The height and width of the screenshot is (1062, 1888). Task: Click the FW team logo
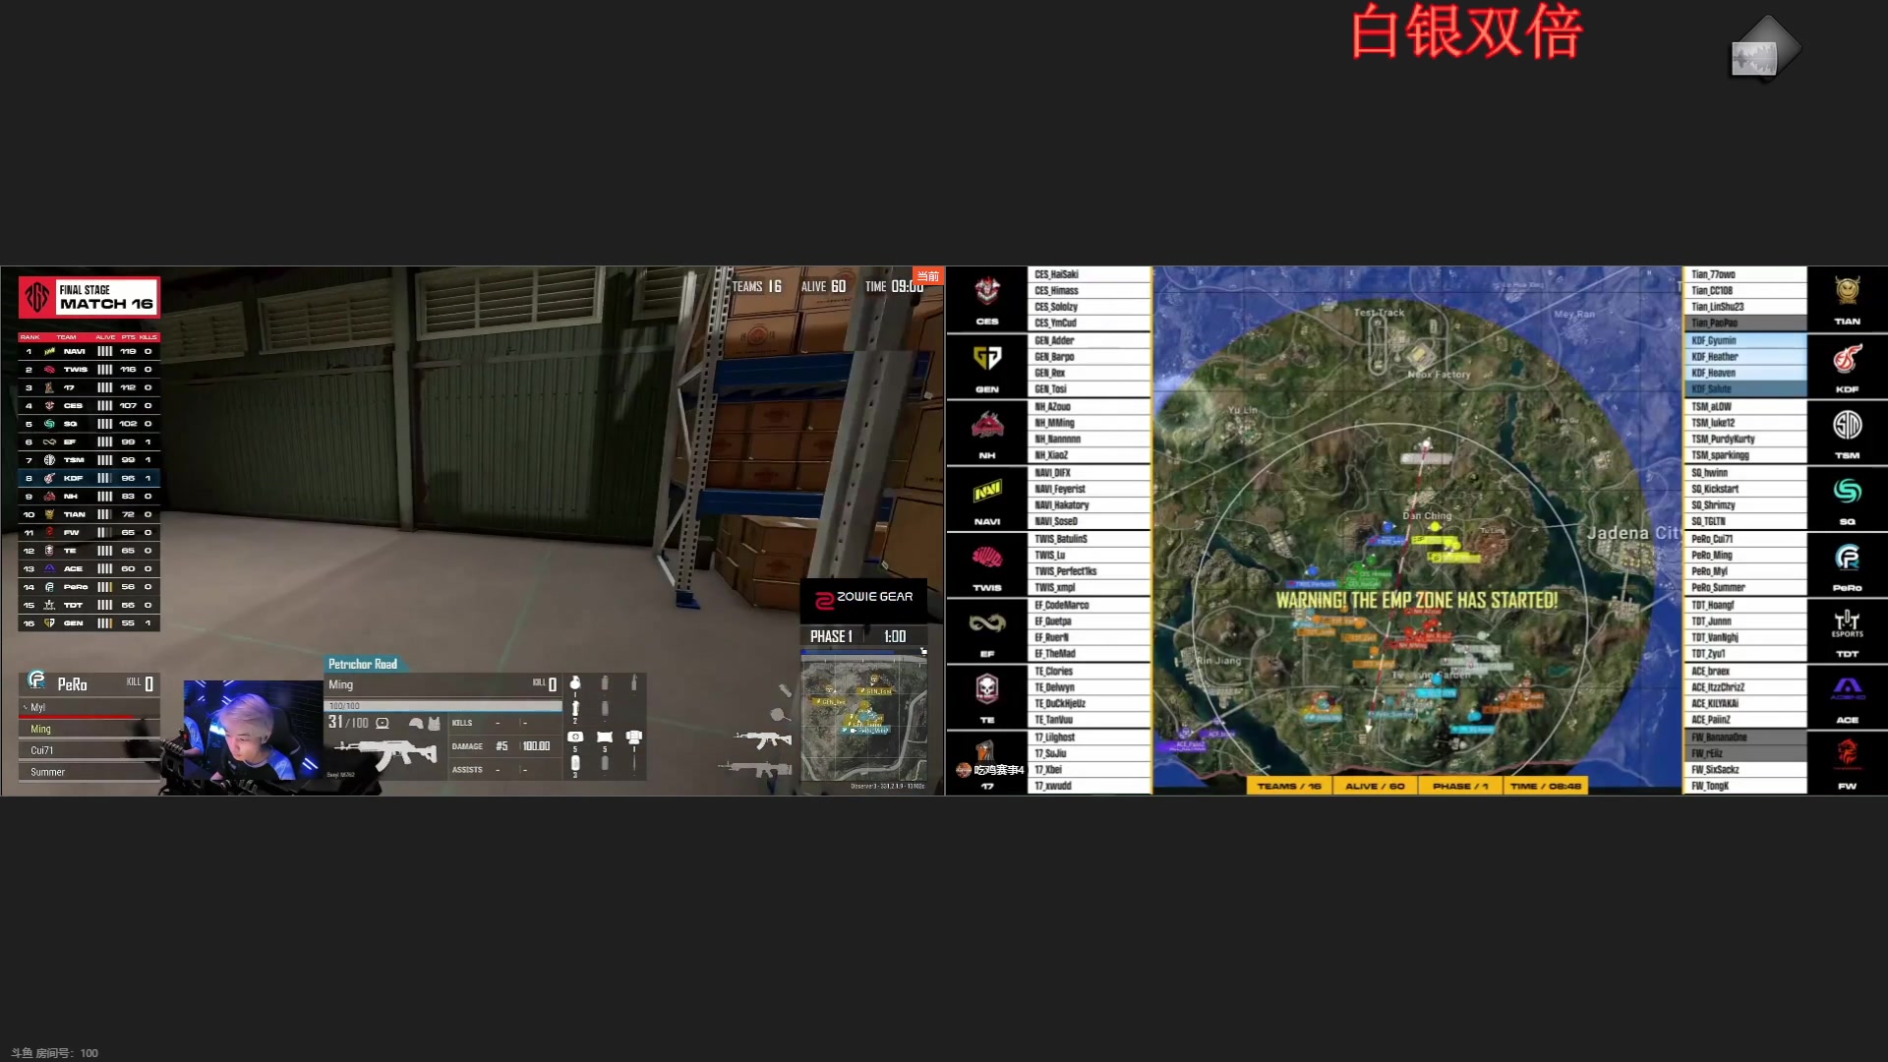click(x=1848, y=753)
